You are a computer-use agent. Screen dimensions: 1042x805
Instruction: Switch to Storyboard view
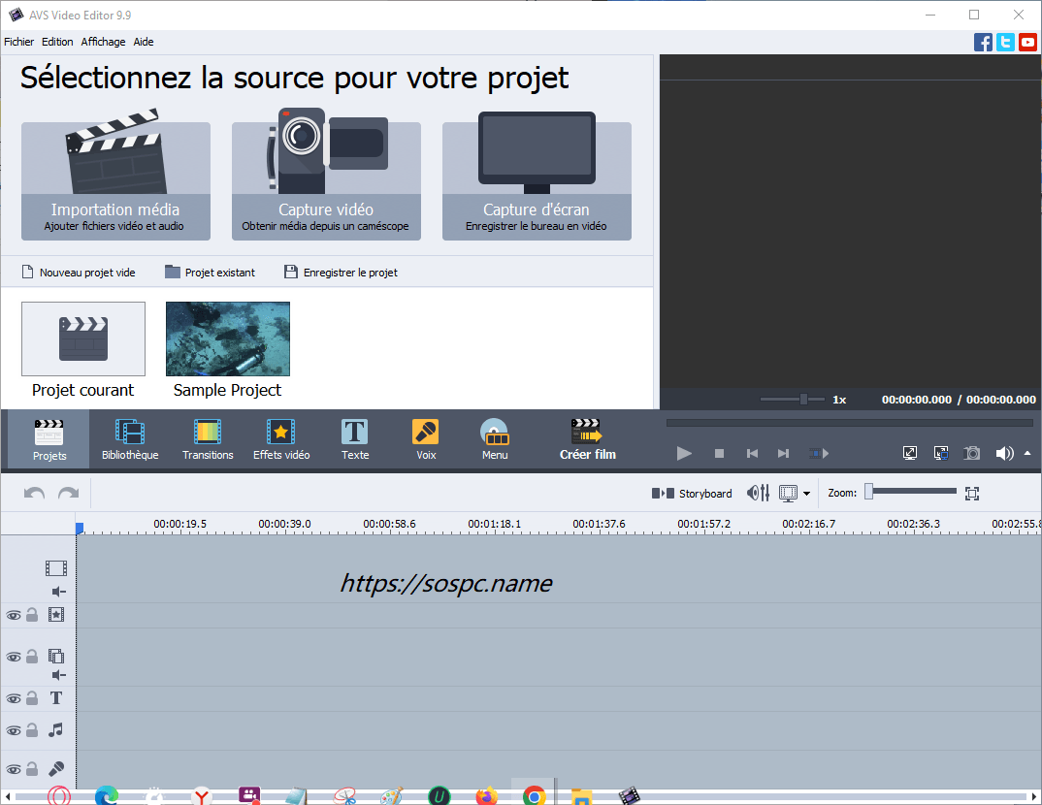(x=692, y=494)
